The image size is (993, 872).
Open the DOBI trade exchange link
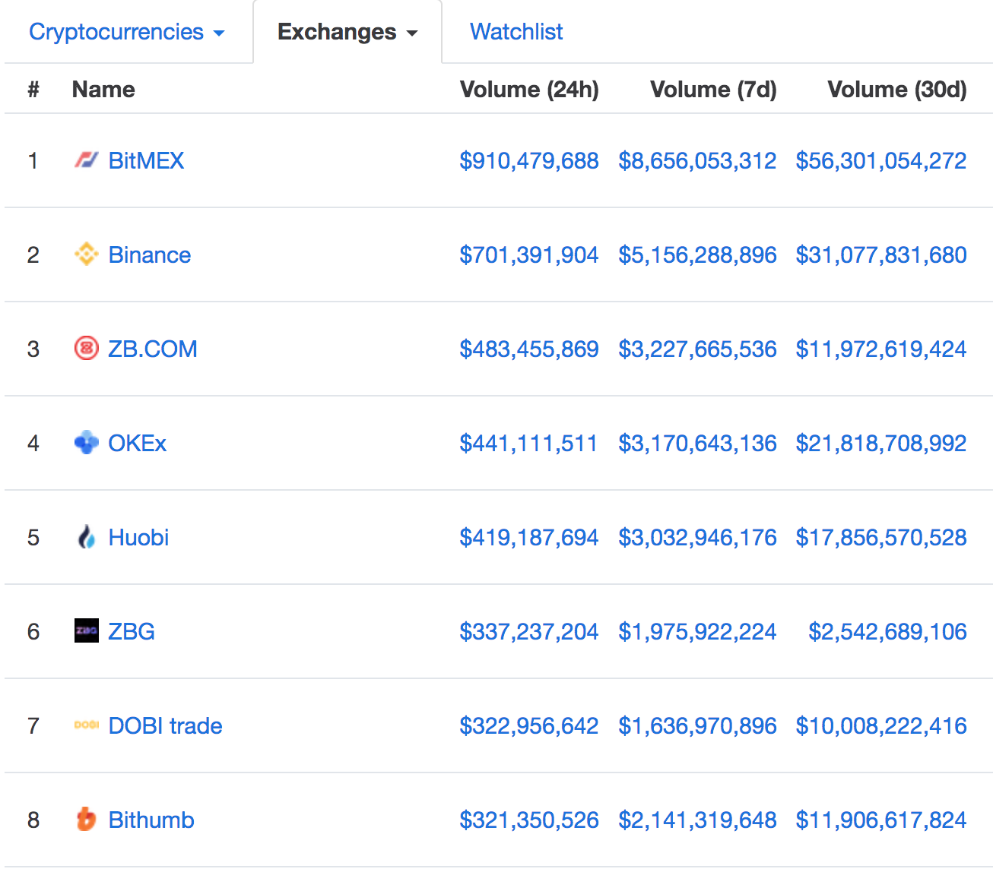(x=166, y=725)
